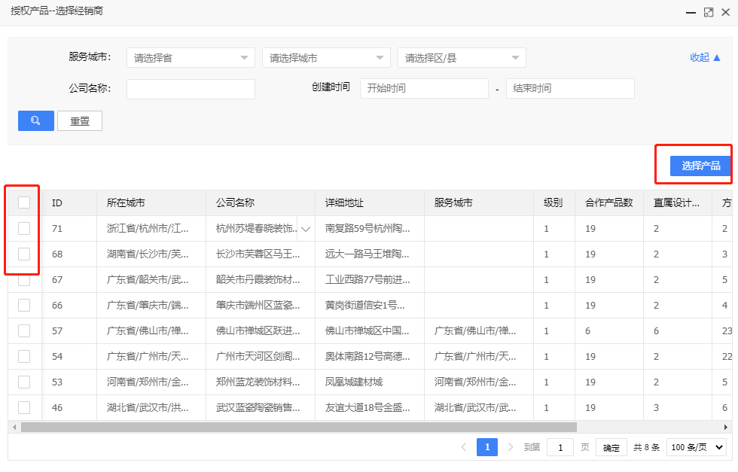Minimize the dialog window
Screen dimensions: 738x472
click(690, 13)
